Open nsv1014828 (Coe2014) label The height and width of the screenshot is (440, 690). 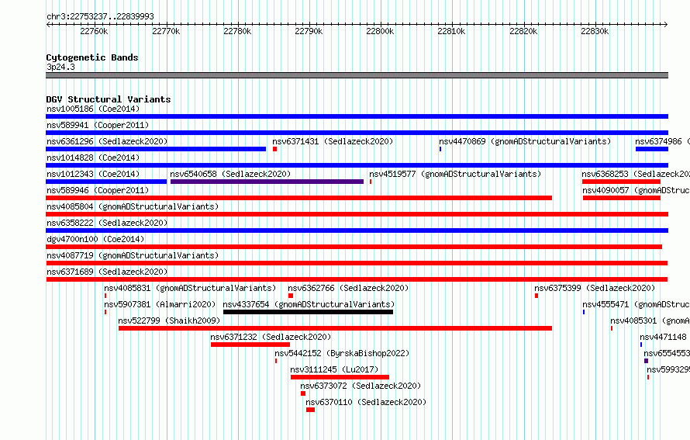[93, 158]
